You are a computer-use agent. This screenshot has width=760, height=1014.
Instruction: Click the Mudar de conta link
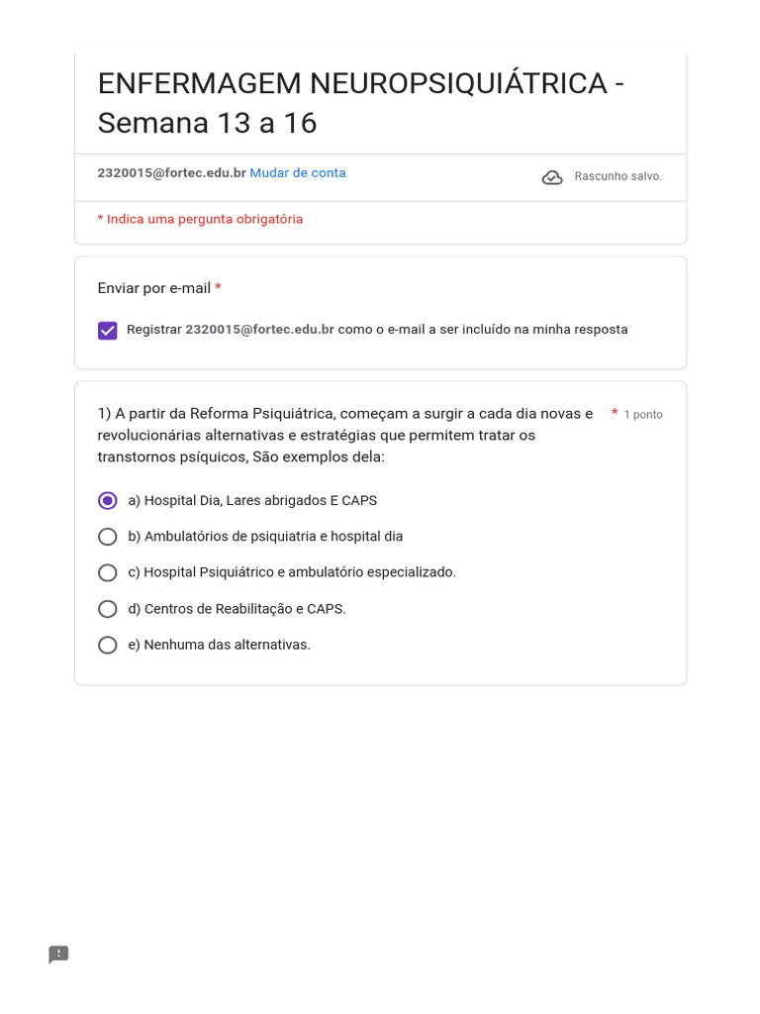pos(298,173)
